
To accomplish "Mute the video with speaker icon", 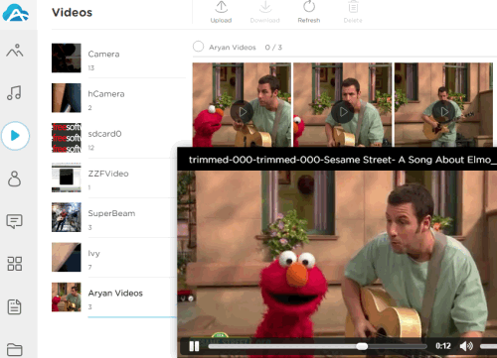I will [466, 346].
